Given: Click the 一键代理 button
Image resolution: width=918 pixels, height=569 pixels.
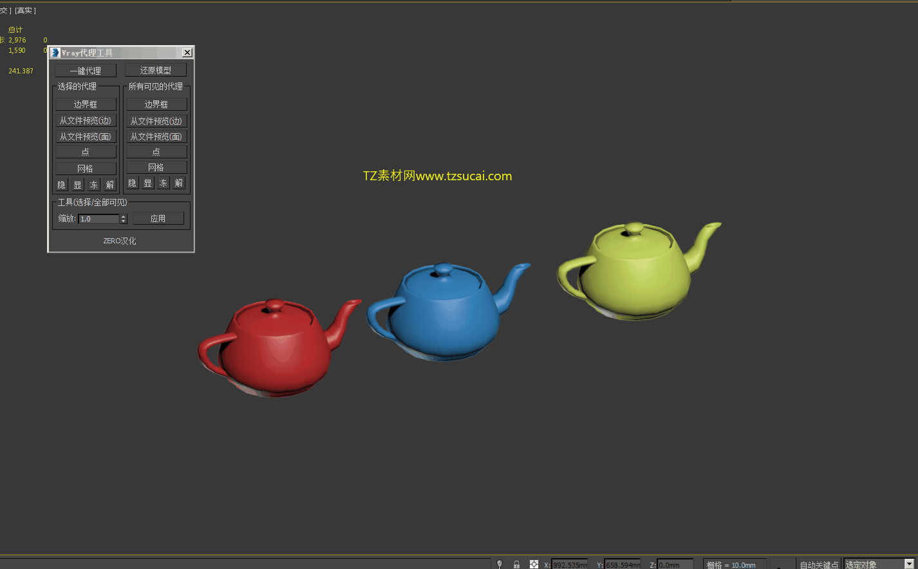Looking at the screenshot, I should click(x=86, y=71).
